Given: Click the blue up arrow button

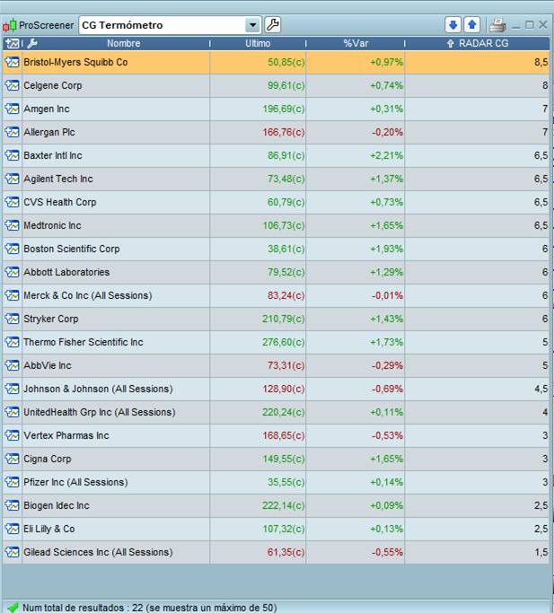Looking at the screenshot, I should coord(471,25).
